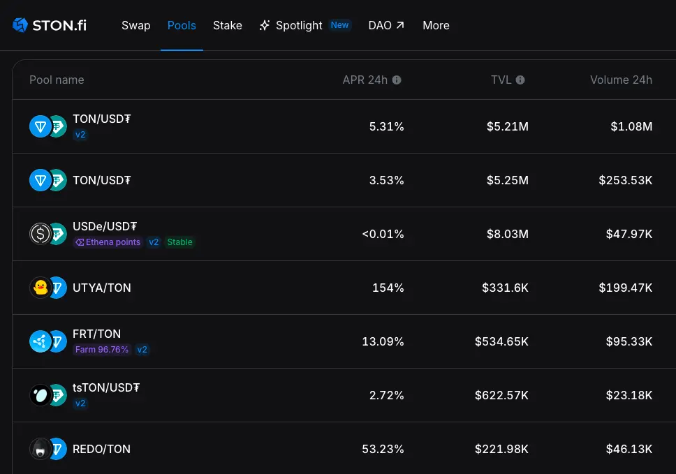Open the Pools tab
676x474 pixels.
182,26
